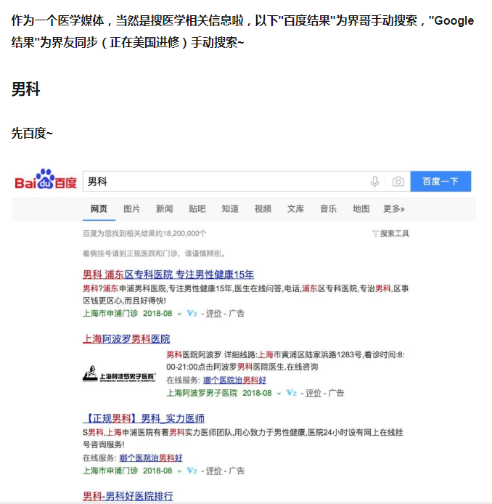Click 搜索工具 text label
The width and height of the screenshot is (492, 504).
coord(394,233)
